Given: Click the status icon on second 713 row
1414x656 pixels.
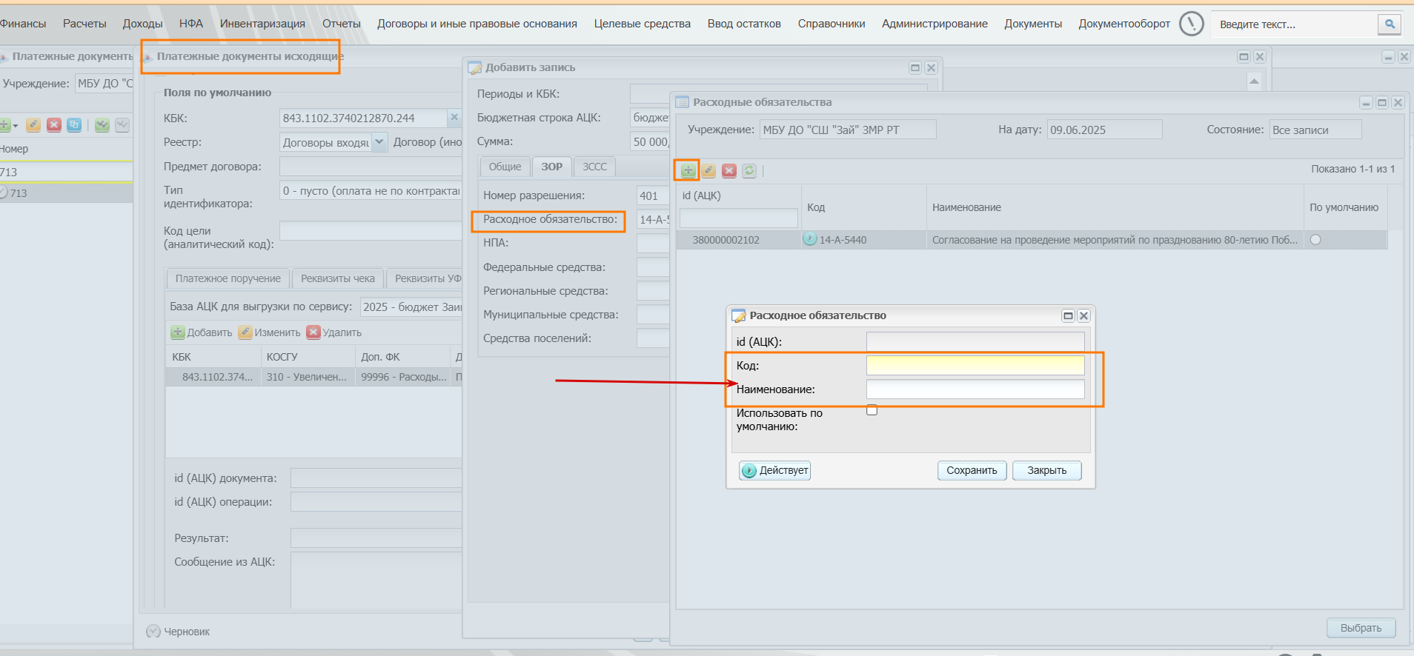Looking at the screenshot, I should click(3, 193).
